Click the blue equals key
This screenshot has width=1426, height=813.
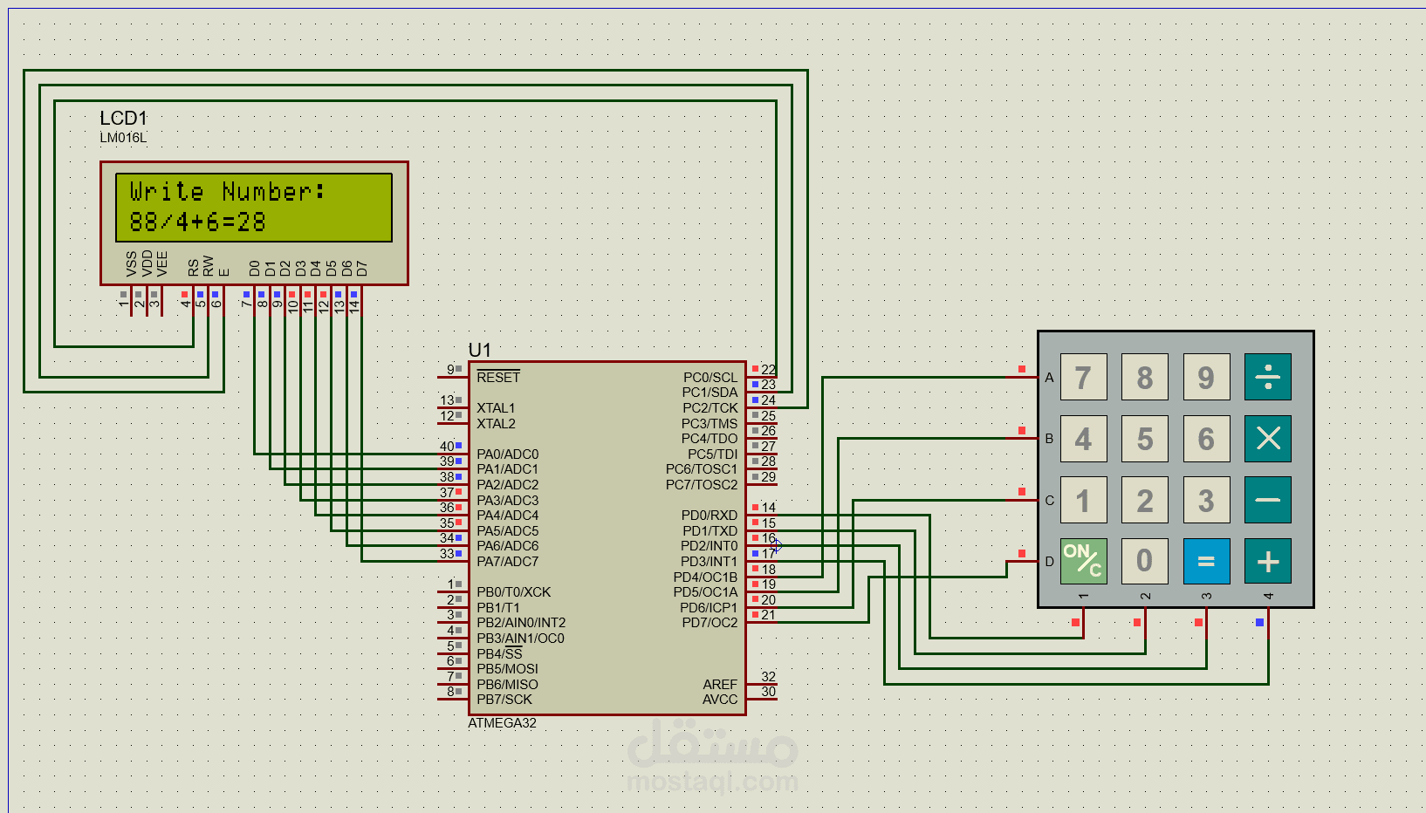[x=1206, y=561]
